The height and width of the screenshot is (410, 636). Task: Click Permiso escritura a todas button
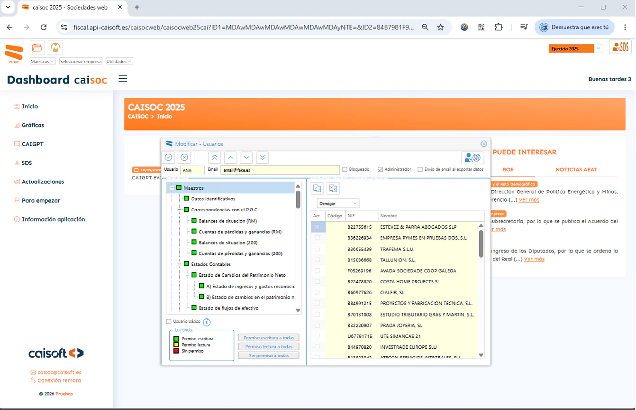[x=269, y=338]
